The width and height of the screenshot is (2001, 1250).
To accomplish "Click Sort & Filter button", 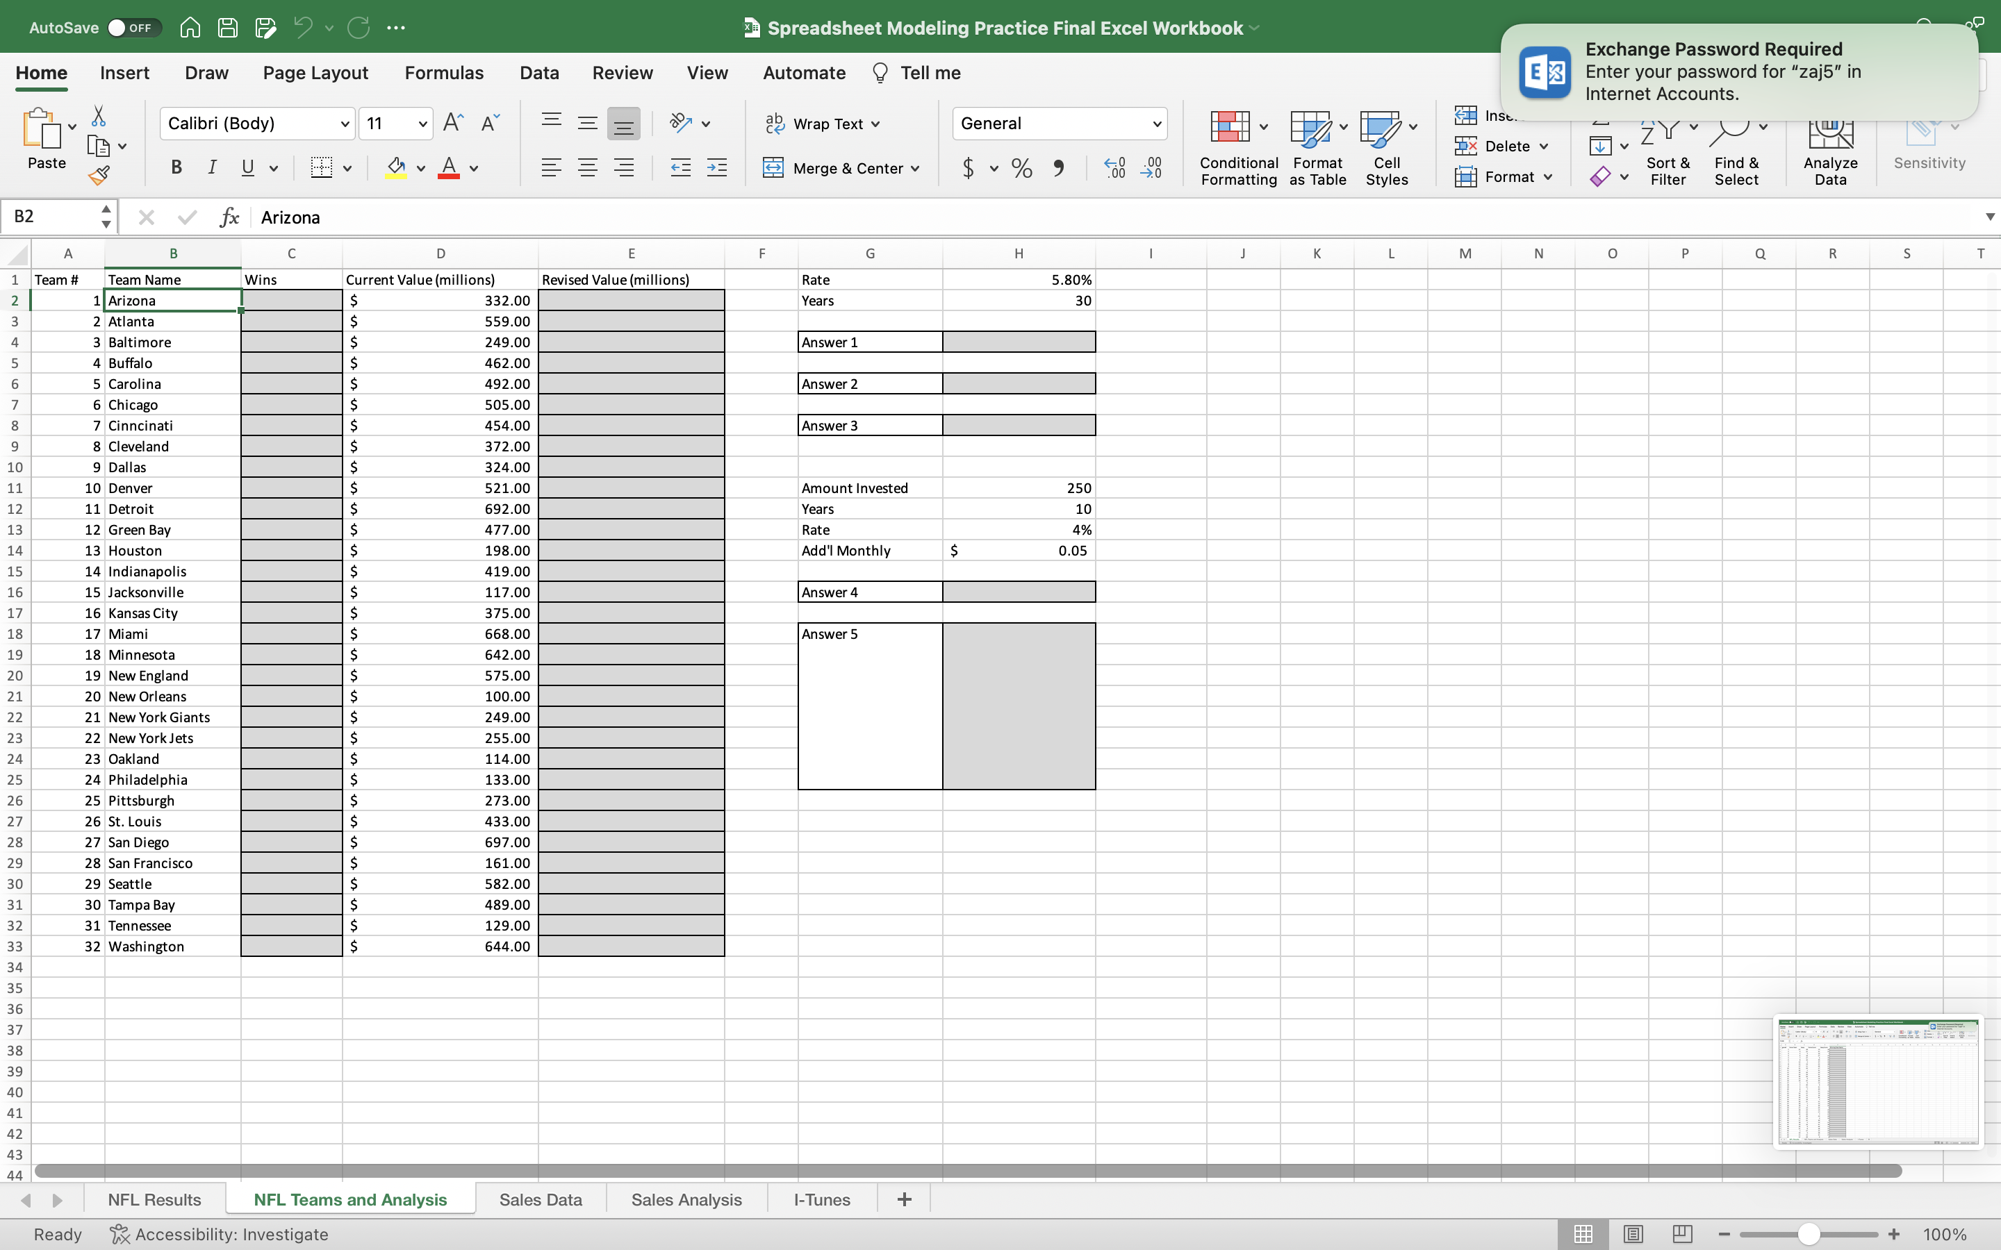I will click(1667, 147).
